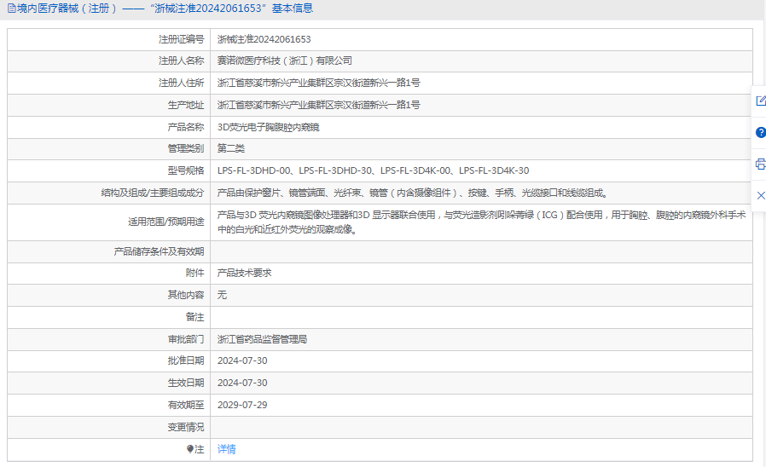Click the 管理类别 label
Viewport: 766px width, 467px height.
pos(186,148)
